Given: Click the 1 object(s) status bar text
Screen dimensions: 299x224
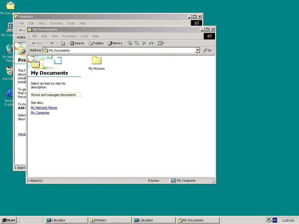Looking at the screenshot, I should [35, 181].
